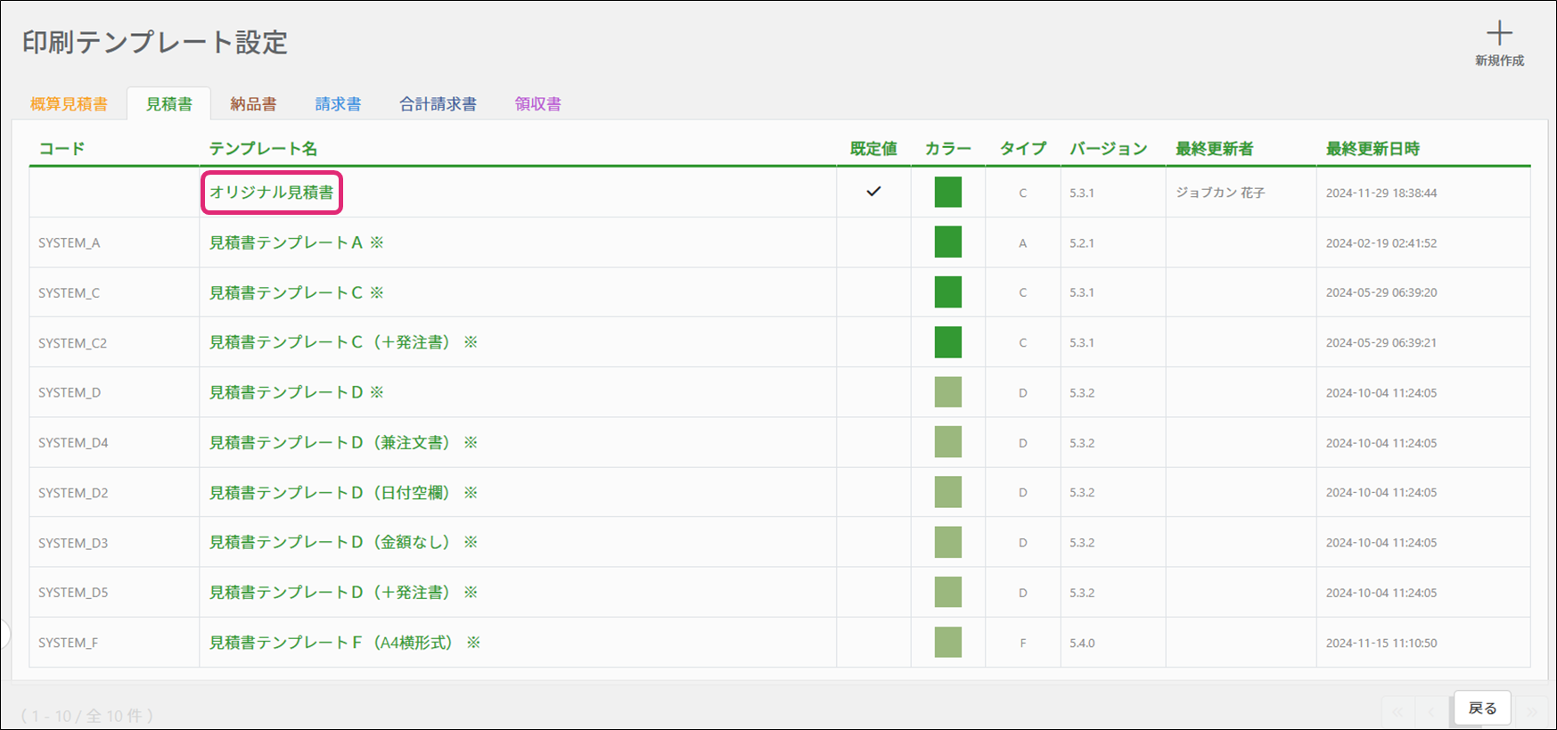1557x730 pixels.
Task: Click color swatch in オリジナル見積書 row
Action: [x=947, y=193]
